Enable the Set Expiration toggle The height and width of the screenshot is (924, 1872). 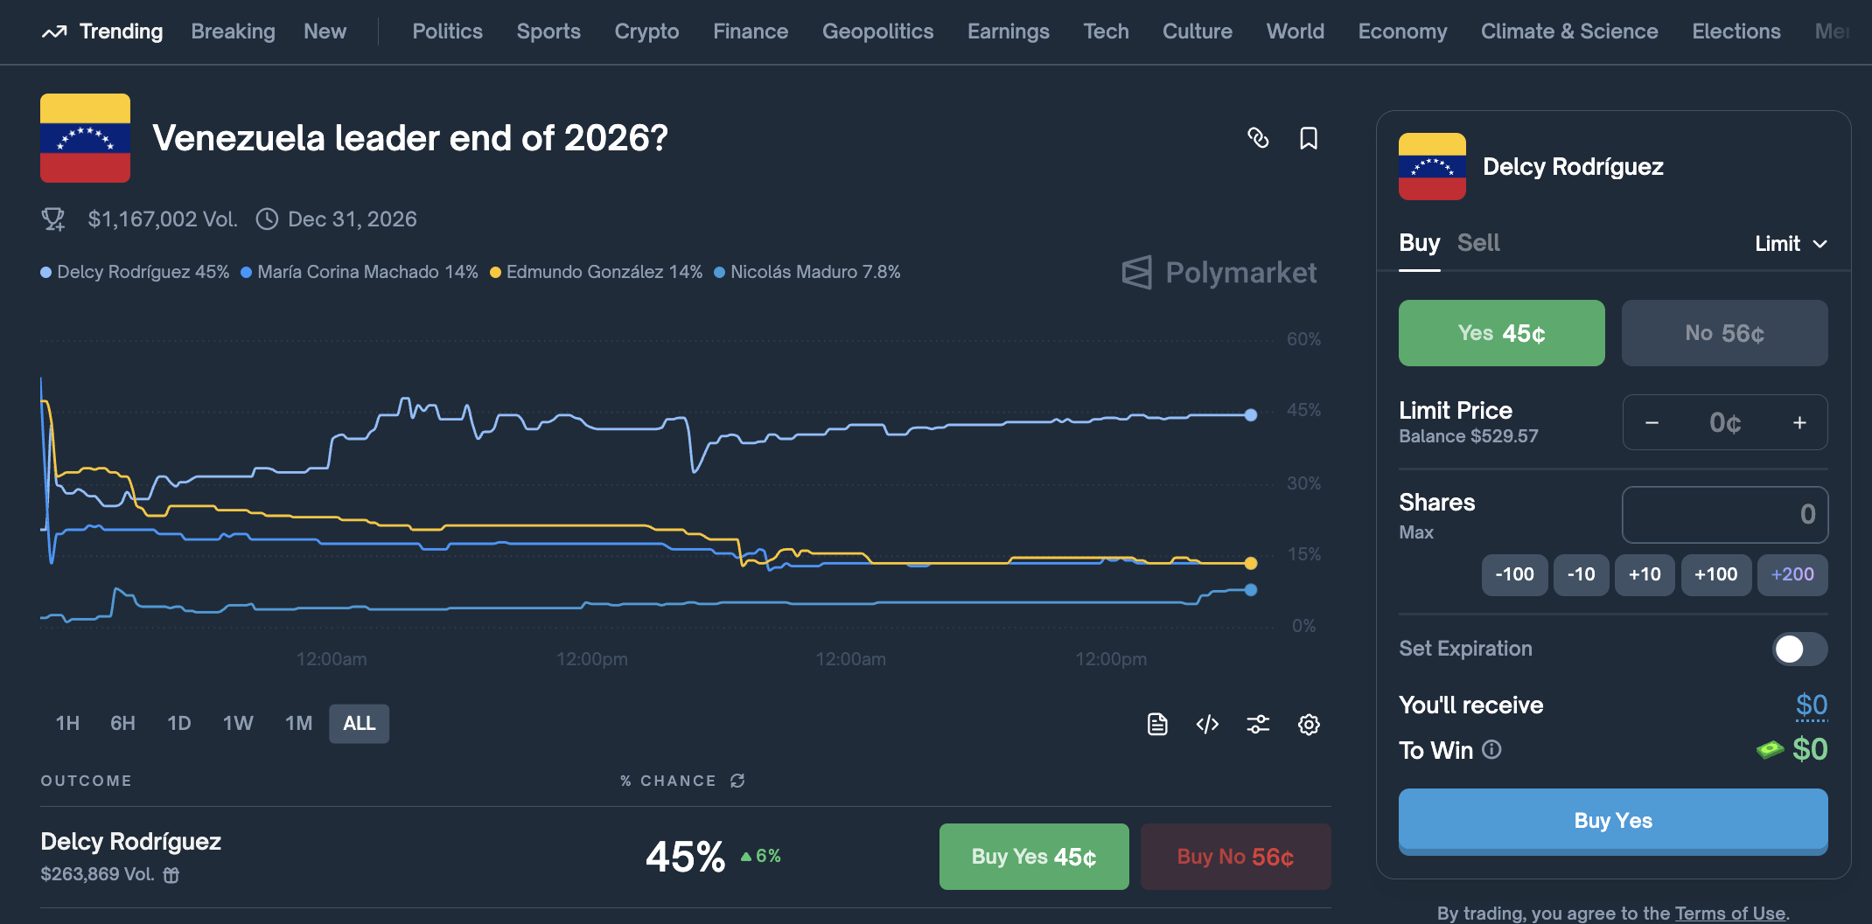click(1799, 649)
